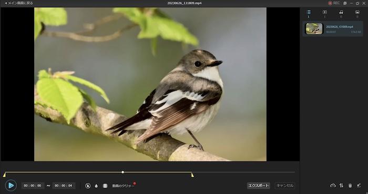Switch to the audio files tab

click(x=341, y=13)
